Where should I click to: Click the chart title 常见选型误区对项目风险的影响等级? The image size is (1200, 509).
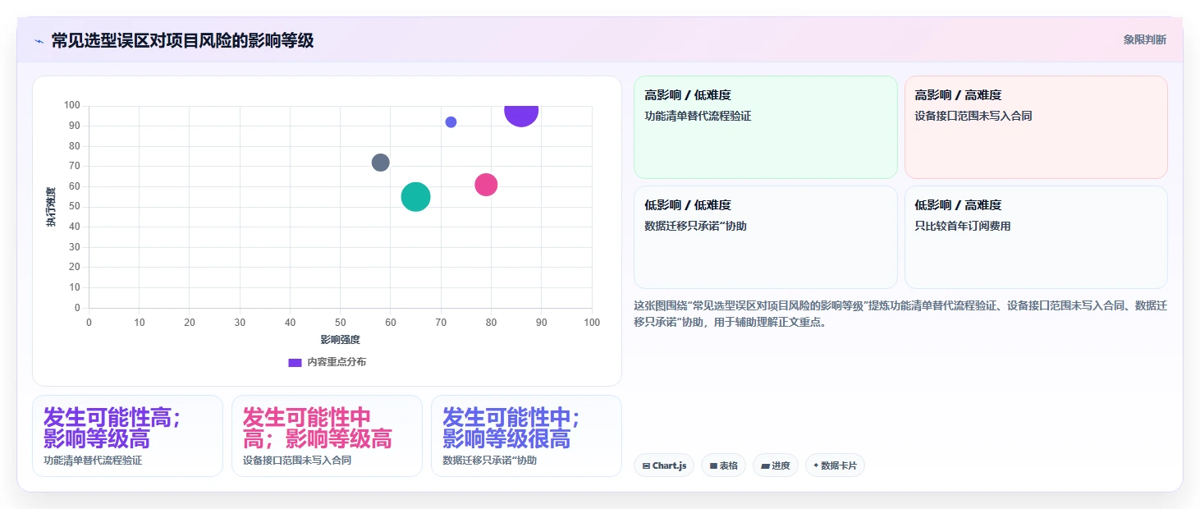pyautogui.click(x=182, y=40)
